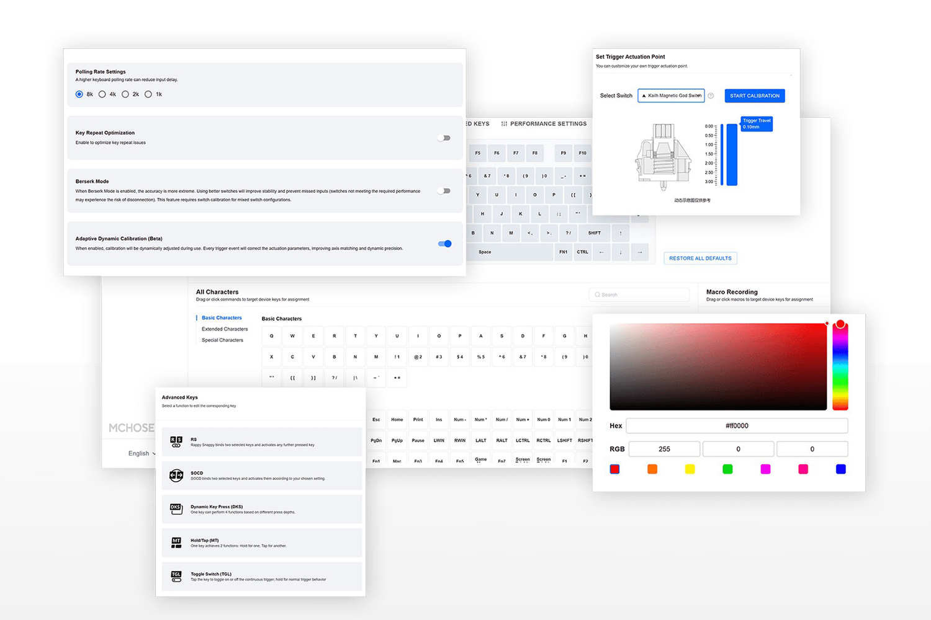Pick the LCTRL key in commands list
The image size is (931, 620).
[523, 441]
